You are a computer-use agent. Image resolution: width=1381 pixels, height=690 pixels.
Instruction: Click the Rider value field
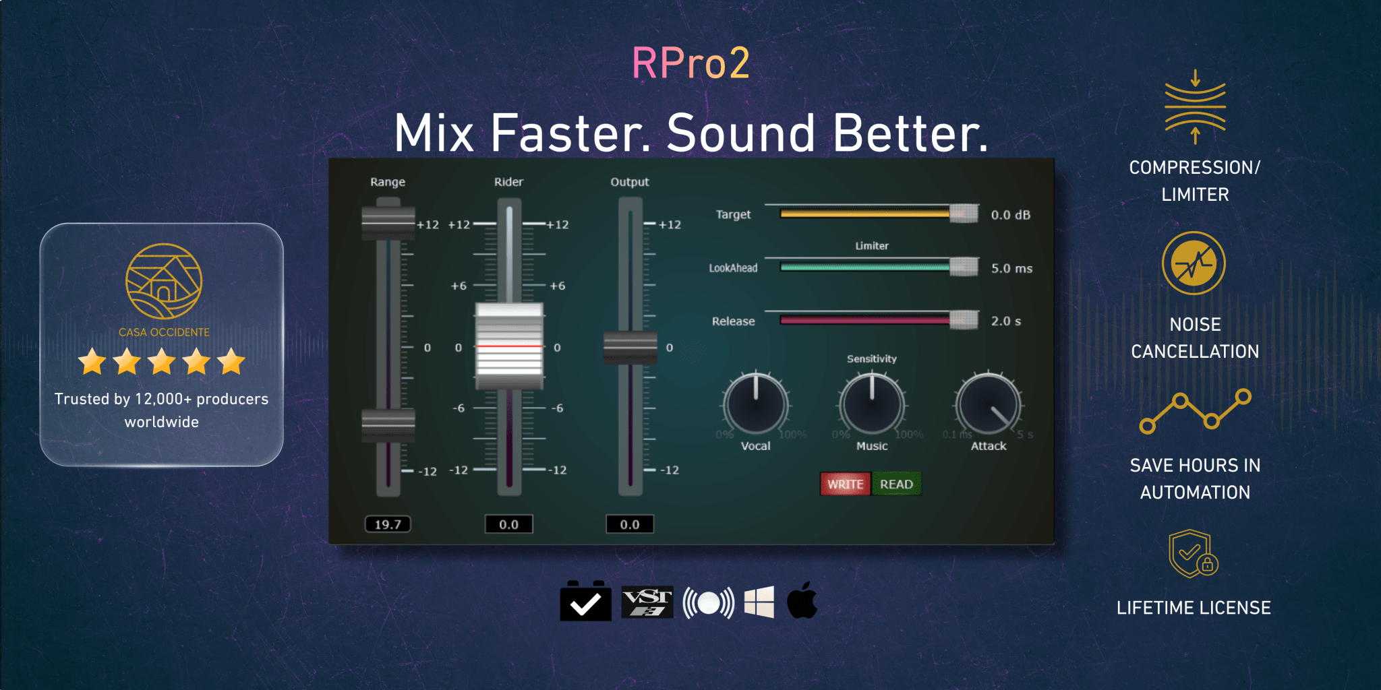click(509, 524)
